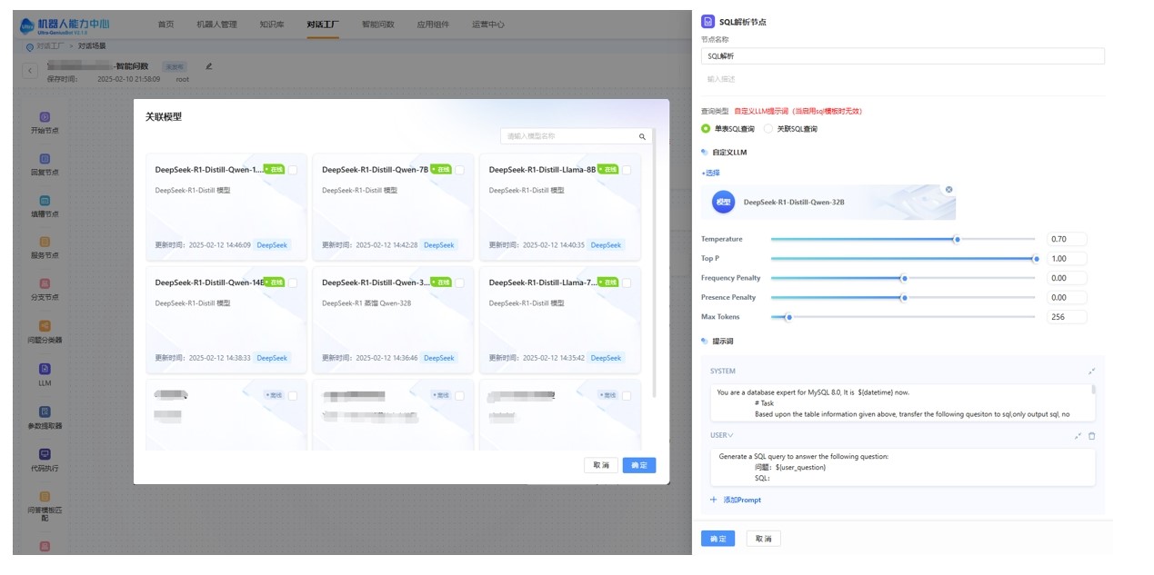The image size is (1154, 575).
Task: Select the 单表SQL查询 radio option
Action: tap(706, 129)
